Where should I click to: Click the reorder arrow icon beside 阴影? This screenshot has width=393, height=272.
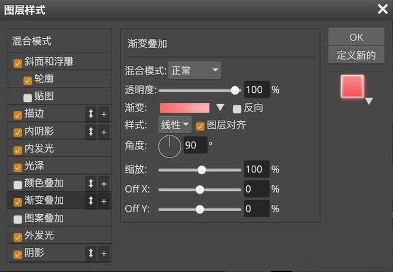click(91, 253)
